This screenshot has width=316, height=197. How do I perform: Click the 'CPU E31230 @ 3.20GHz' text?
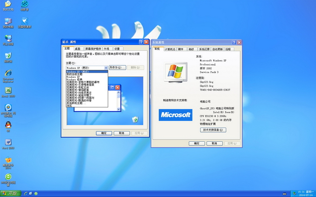point(213,116)
